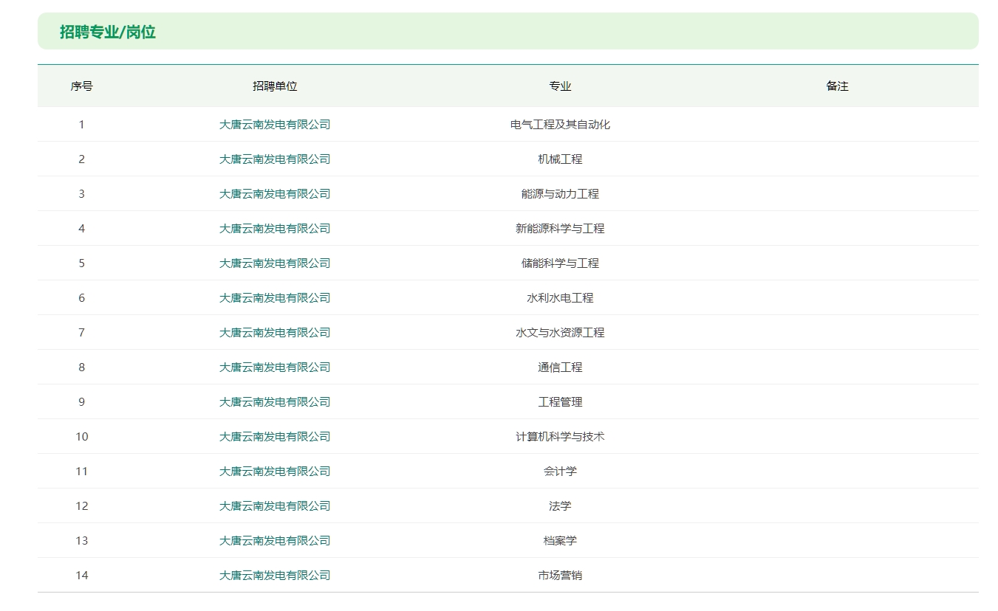This screenshot has height=611, width=998.
Task: Open the company link for 能源与动力工程
Action: click(274, 194)
